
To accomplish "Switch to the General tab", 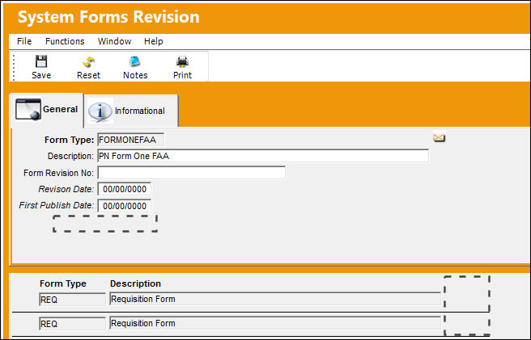I will click(x=46, y=110).
